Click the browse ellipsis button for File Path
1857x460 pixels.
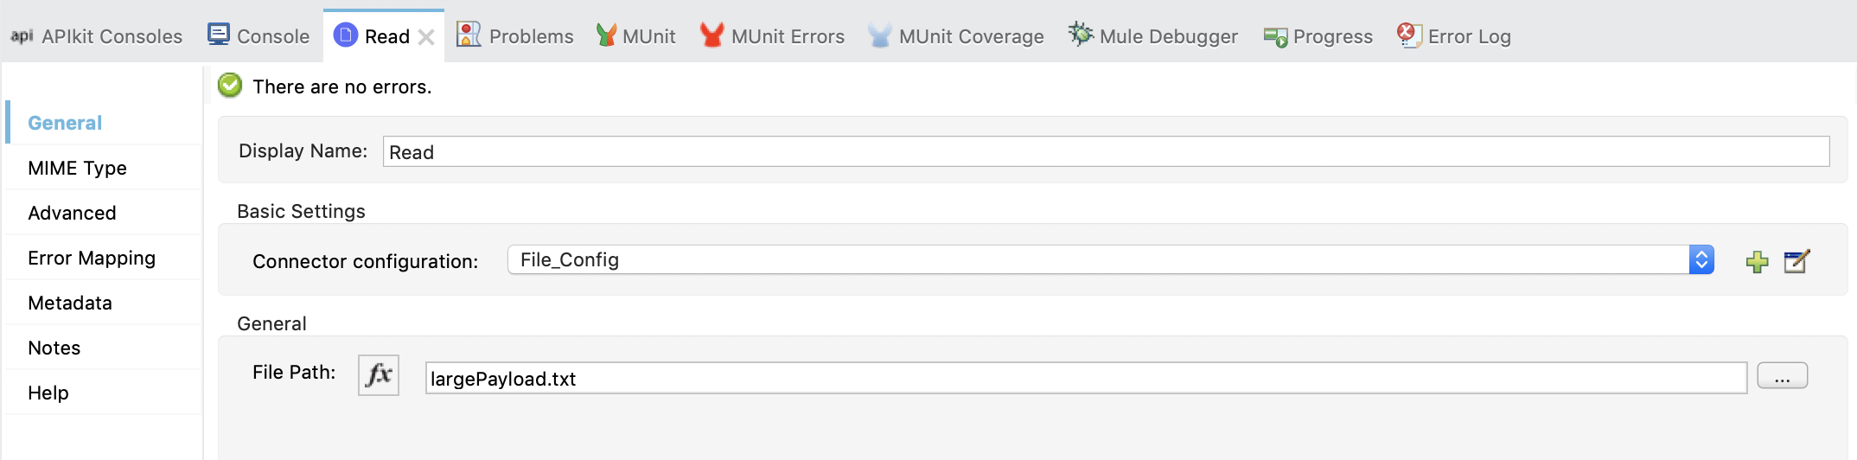click(x=1782, y=376)
